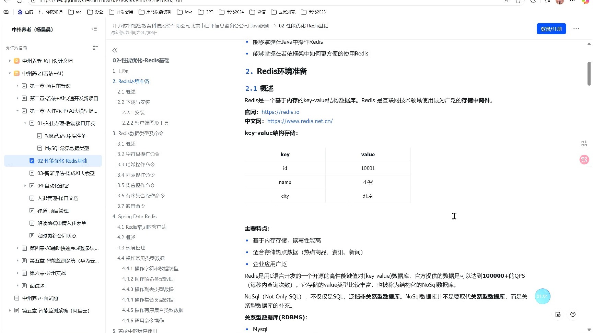Jump to outline 2. Redis环境准备

coord(131,81)
